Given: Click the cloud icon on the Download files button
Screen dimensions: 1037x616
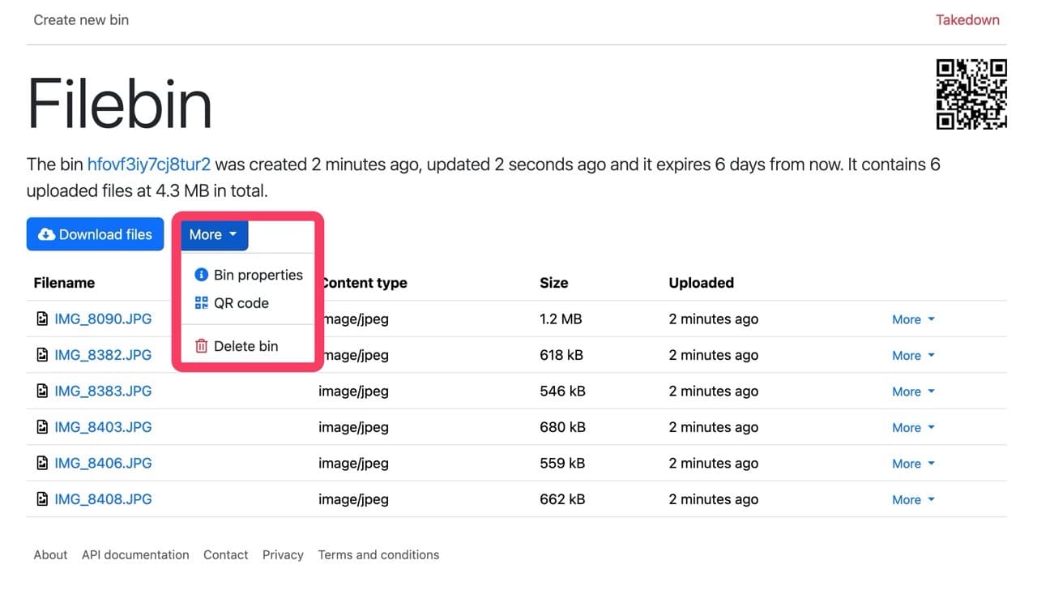Looking at the screenshot, I should [x=47, y=234].
